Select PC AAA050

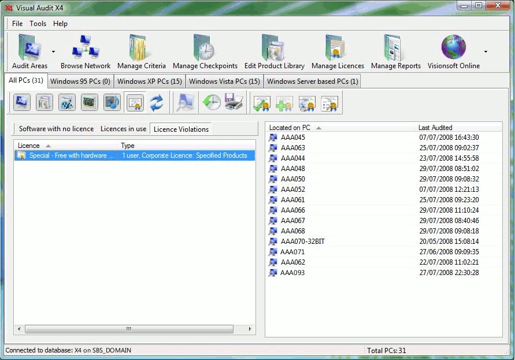pos(292,179)
